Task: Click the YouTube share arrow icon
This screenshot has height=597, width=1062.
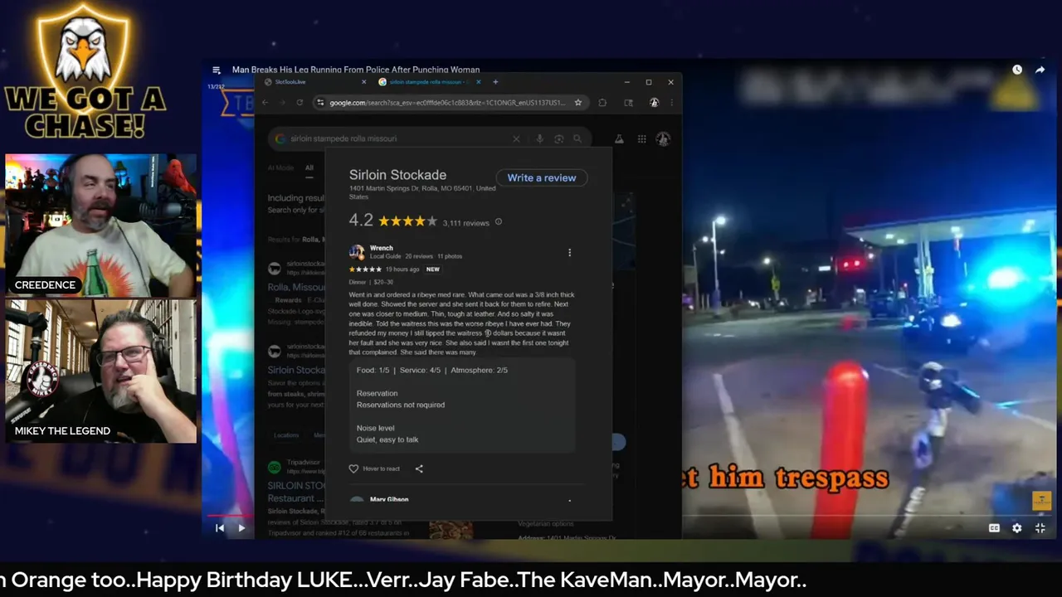Action: click(x=1040, y=70)
